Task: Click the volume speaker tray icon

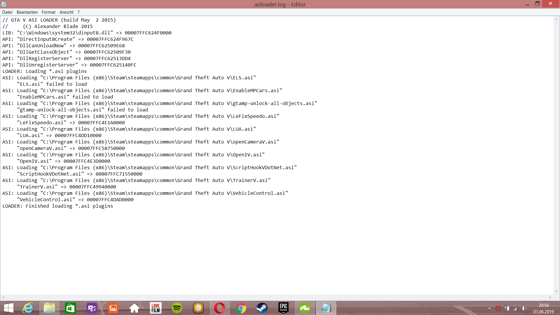Action: pos(524,308)
